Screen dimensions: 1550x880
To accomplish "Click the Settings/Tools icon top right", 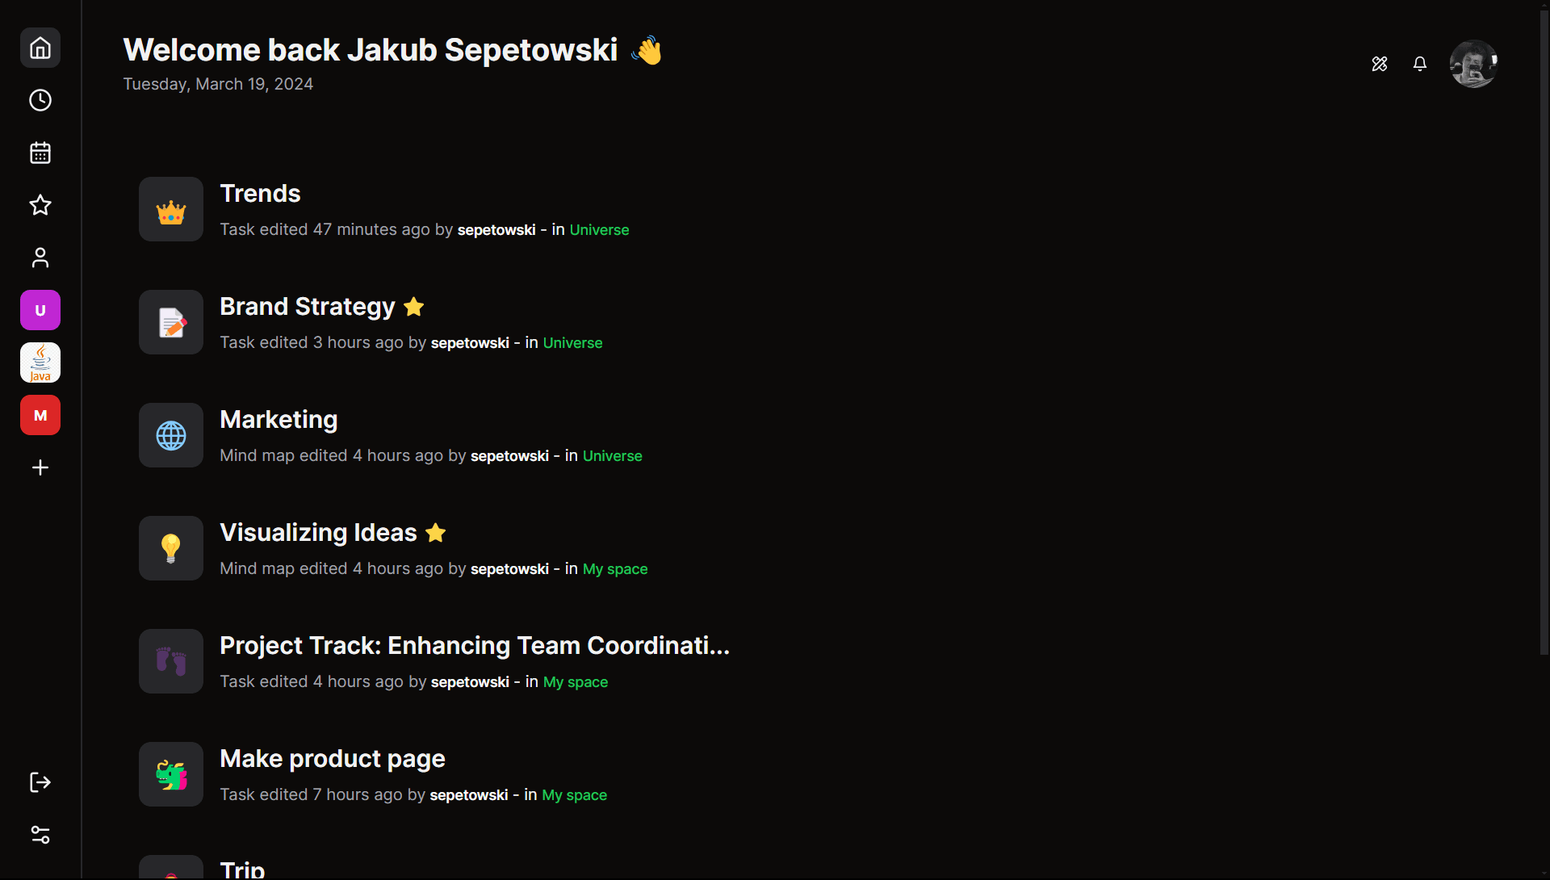I will point(1380,64).
